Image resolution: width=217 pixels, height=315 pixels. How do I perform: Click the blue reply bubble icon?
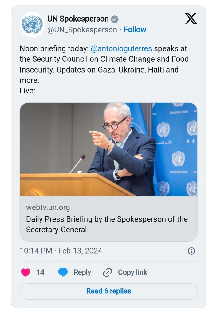[63, 272]
